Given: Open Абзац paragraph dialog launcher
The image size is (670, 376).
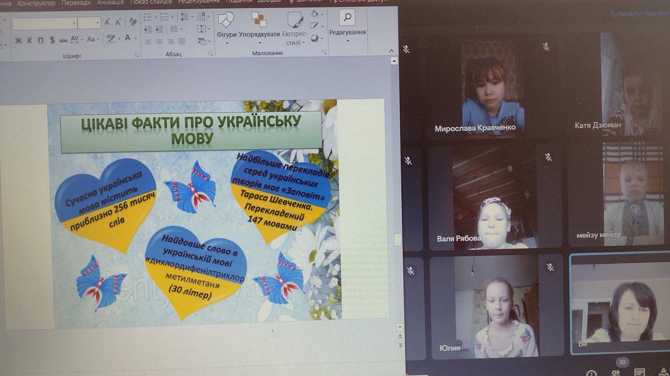Looking at the screenshot, I should [x=211, y=54].
